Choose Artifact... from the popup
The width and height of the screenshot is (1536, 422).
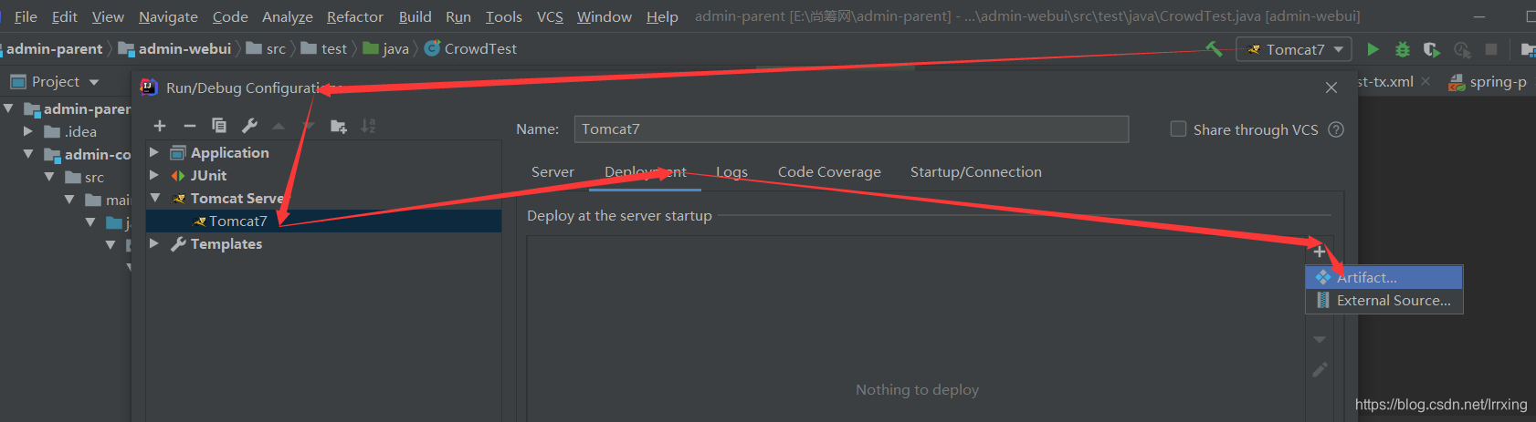pyautogui.click(x=1384, y=277)
